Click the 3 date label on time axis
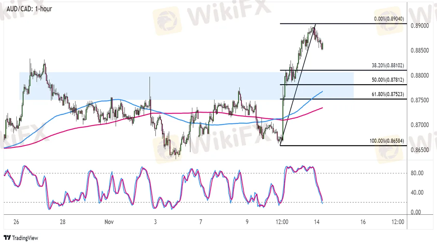The width and height of the screenshot is (437, 246). (x=155, y=222)
